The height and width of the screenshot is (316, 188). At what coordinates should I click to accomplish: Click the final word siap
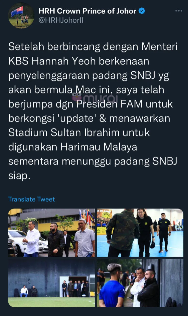19,176
